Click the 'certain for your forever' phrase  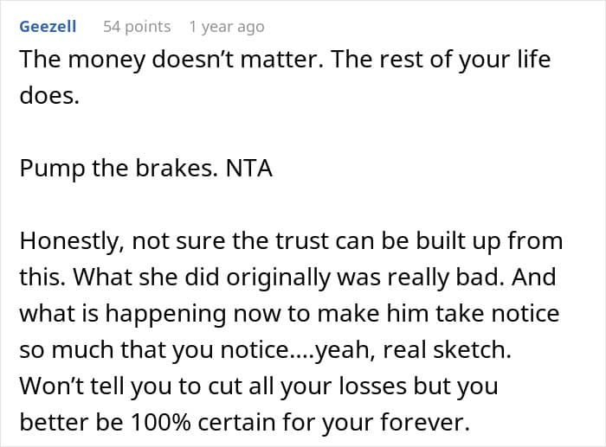pyautogui.click(x=334, y=423)
